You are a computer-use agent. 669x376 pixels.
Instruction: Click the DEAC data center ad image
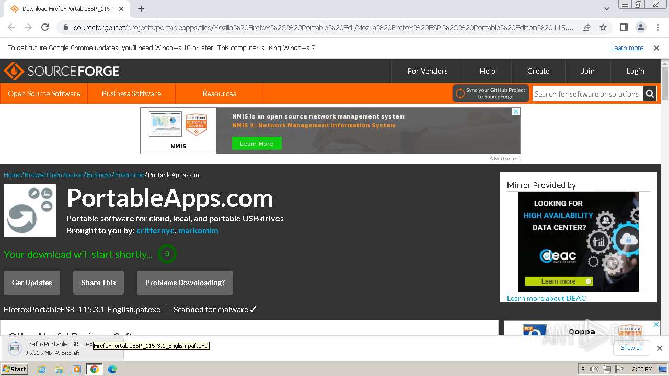pos(579,242)
